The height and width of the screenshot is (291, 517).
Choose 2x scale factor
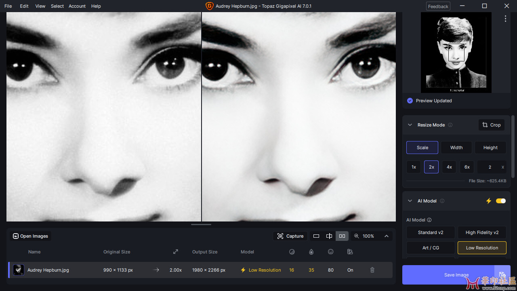coord(431,167)
